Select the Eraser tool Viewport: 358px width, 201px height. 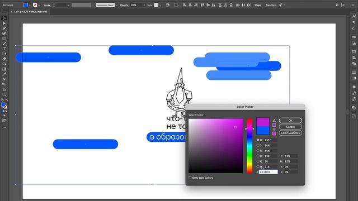(4, 59)
